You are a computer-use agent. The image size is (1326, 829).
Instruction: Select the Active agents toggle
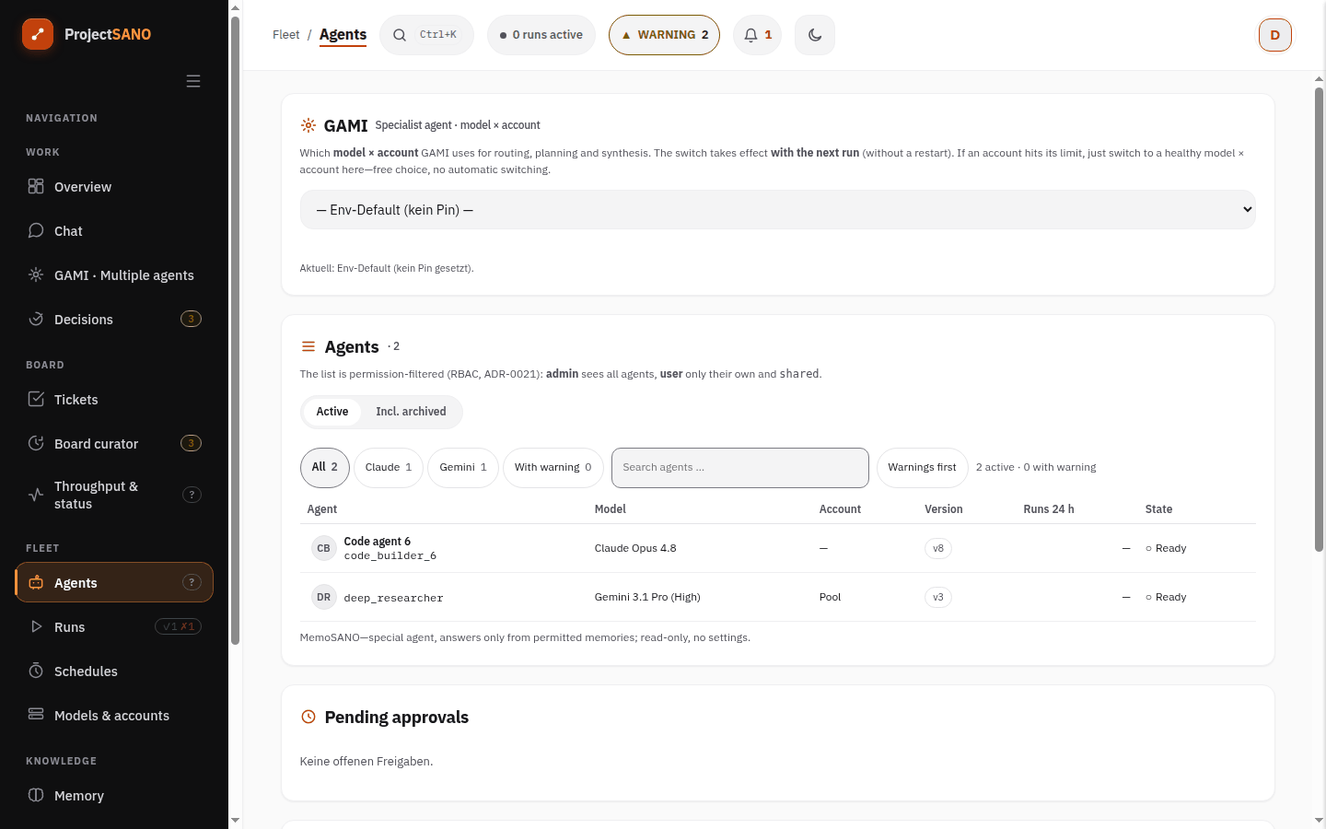[x=332, y=412]
